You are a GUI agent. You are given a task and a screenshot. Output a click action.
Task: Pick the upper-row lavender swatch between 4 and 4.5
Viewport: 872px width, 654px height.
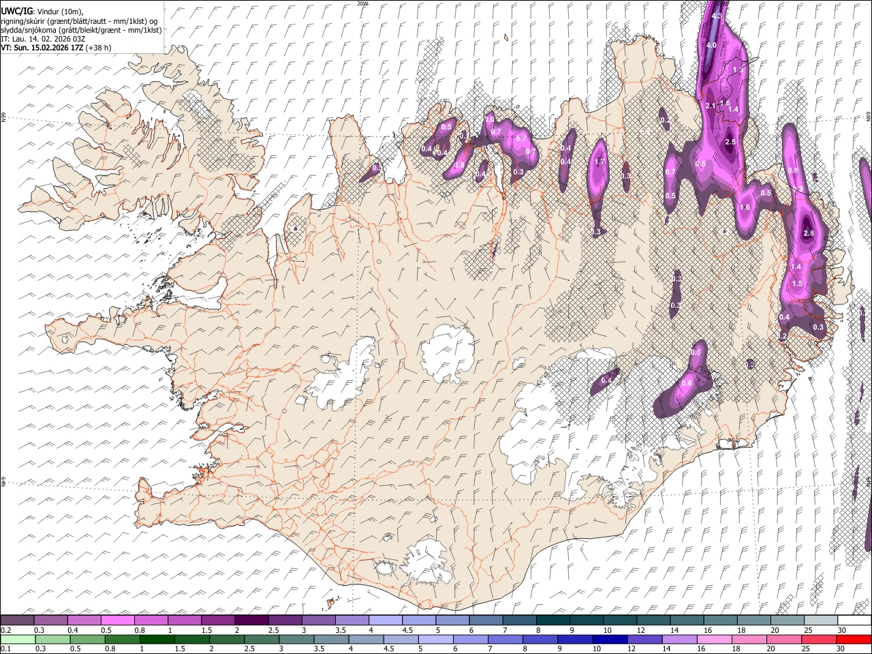(x=384, y=621)
